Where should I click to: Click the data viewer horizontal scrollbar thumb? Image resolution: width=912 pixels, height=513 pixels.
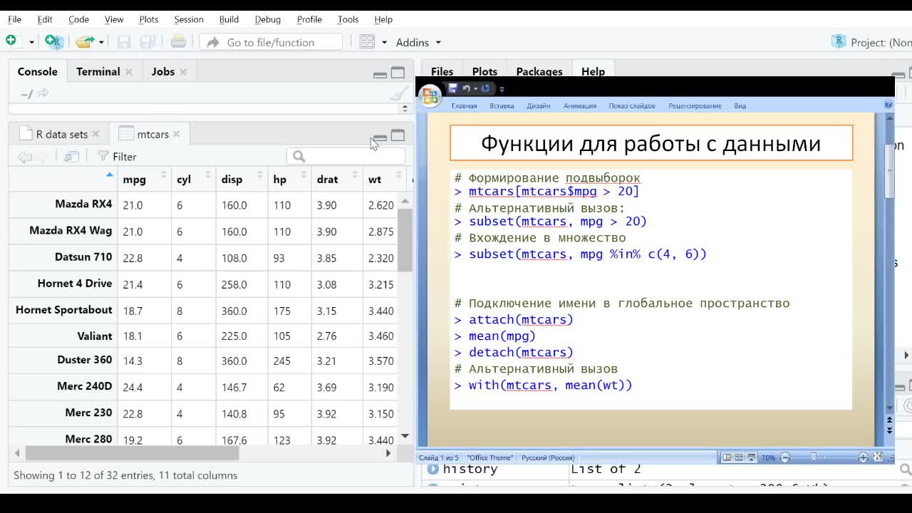tap(132, 453)
